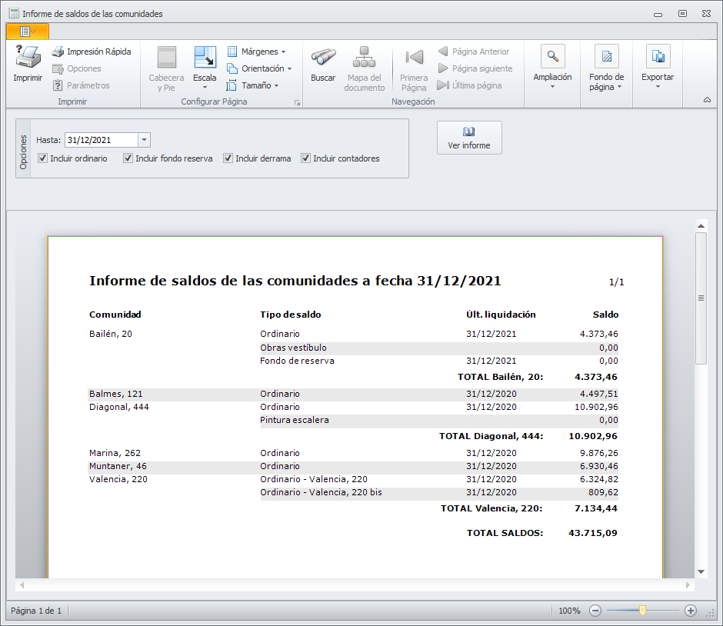Click the Imprimir printer icon
This screenshot has height=626, width=723.
28,58
